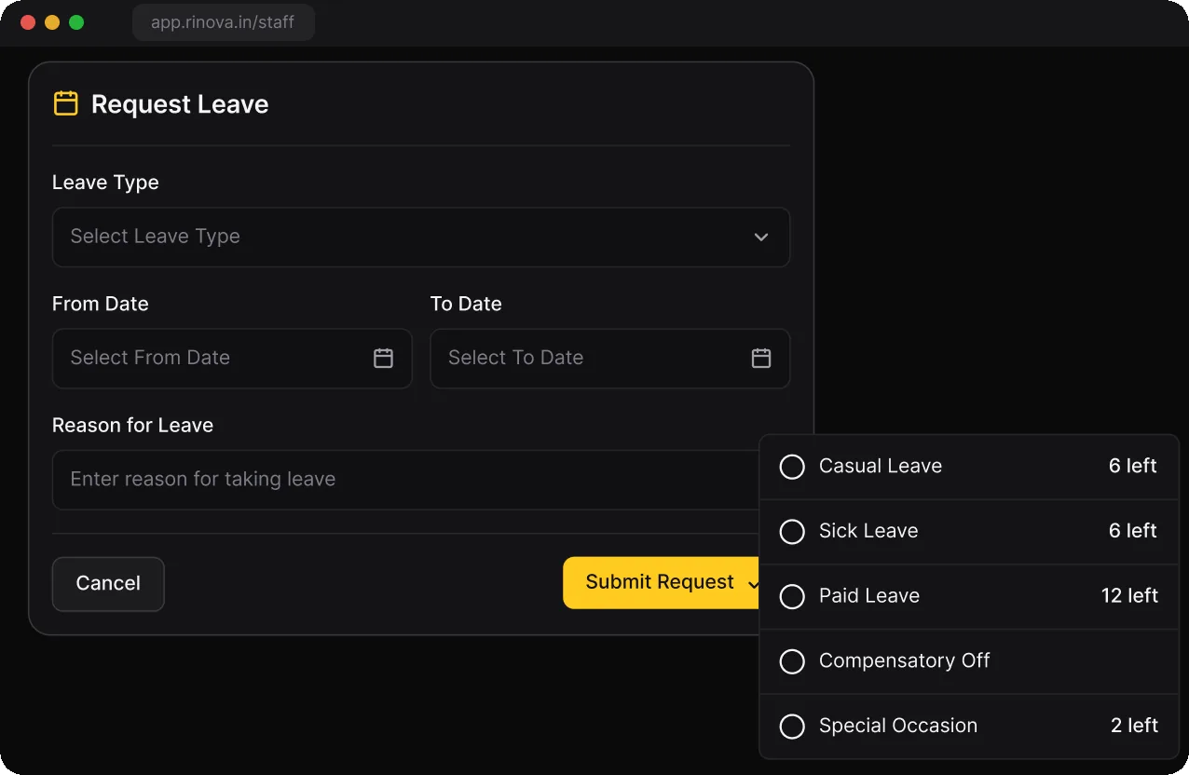Click '6 left' in the Sick Leave row
The image size is (1189, 775).
coord(1133,531)
